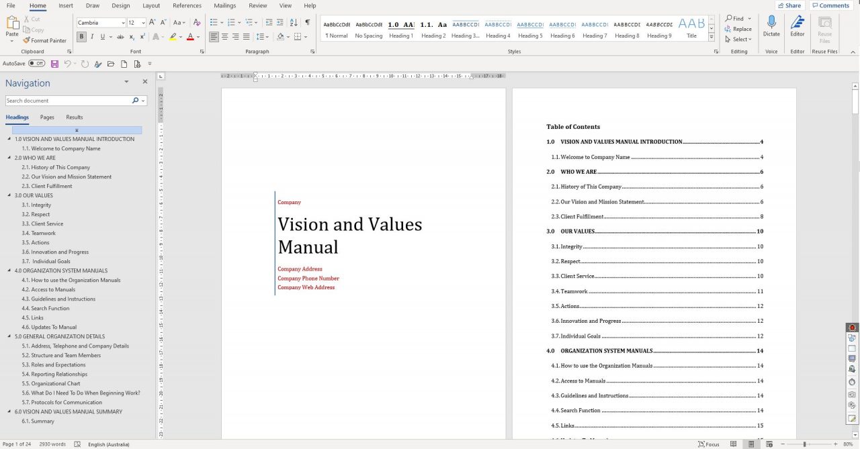Switch to Read Mode from the status bar
This screenshot has height=449, width=860.
click(x=734, y=444)
